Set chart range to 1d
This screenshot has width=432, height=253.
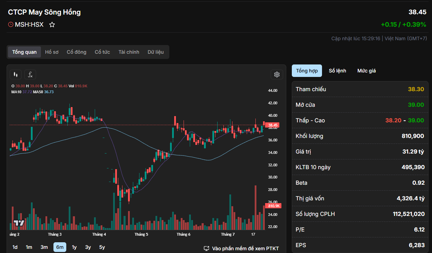pos(15,247)
